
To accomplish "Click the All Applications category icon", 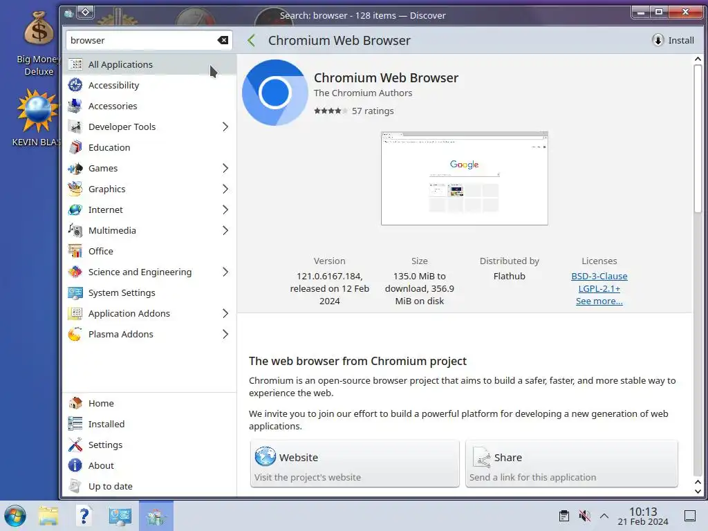I will tap(75, 64).
